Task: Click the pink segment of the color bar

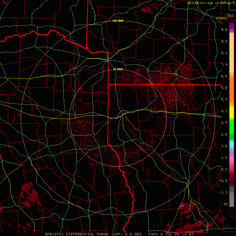Action: point(232,159)
